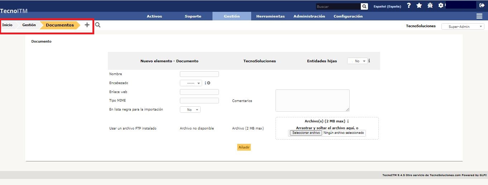Click the Español (España) language link
488x185 pixels.
click(x=387, y=6)
